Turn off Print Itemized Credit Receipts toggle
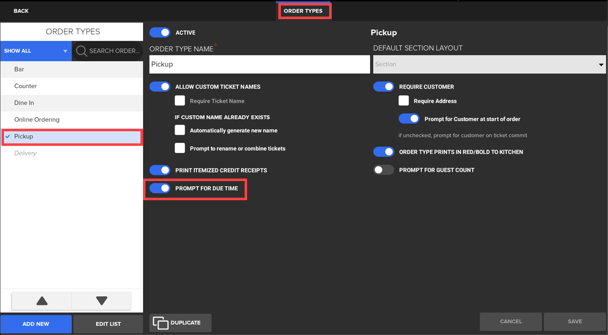Image resolution: width=608 pixels, height=335 pixels. coord(160,171)
